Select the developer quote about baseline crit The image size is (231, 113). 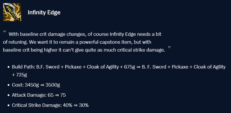tap(85, 42)
